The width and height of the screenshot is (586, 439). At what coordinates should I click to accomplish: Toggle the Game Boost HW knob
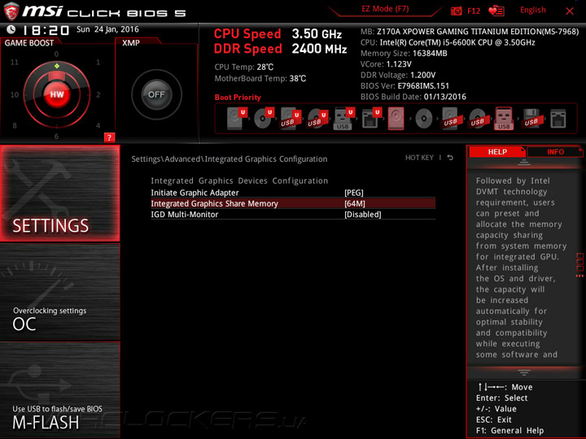tap(57, 94)
